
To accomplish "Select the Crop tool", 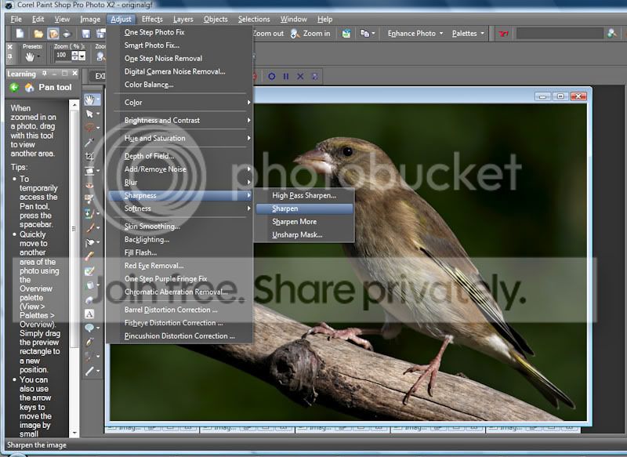I will pos(91,156).
